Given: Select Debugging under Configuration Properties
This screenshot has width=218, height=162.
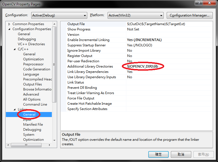Looking at the screenshot, I should 27,39.
